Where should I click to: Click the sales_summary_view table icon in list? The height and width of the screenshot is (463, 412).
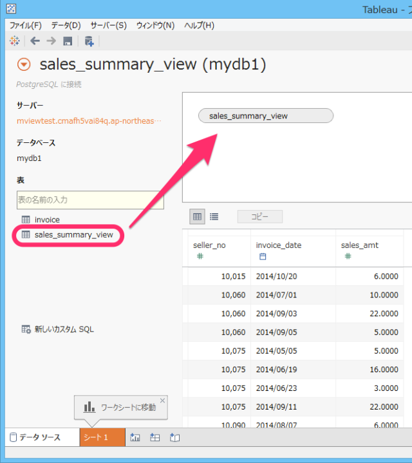26,234
